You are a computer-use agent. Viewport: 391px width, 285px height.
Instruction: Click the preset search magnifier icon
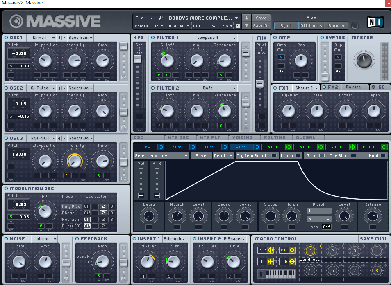161,18
